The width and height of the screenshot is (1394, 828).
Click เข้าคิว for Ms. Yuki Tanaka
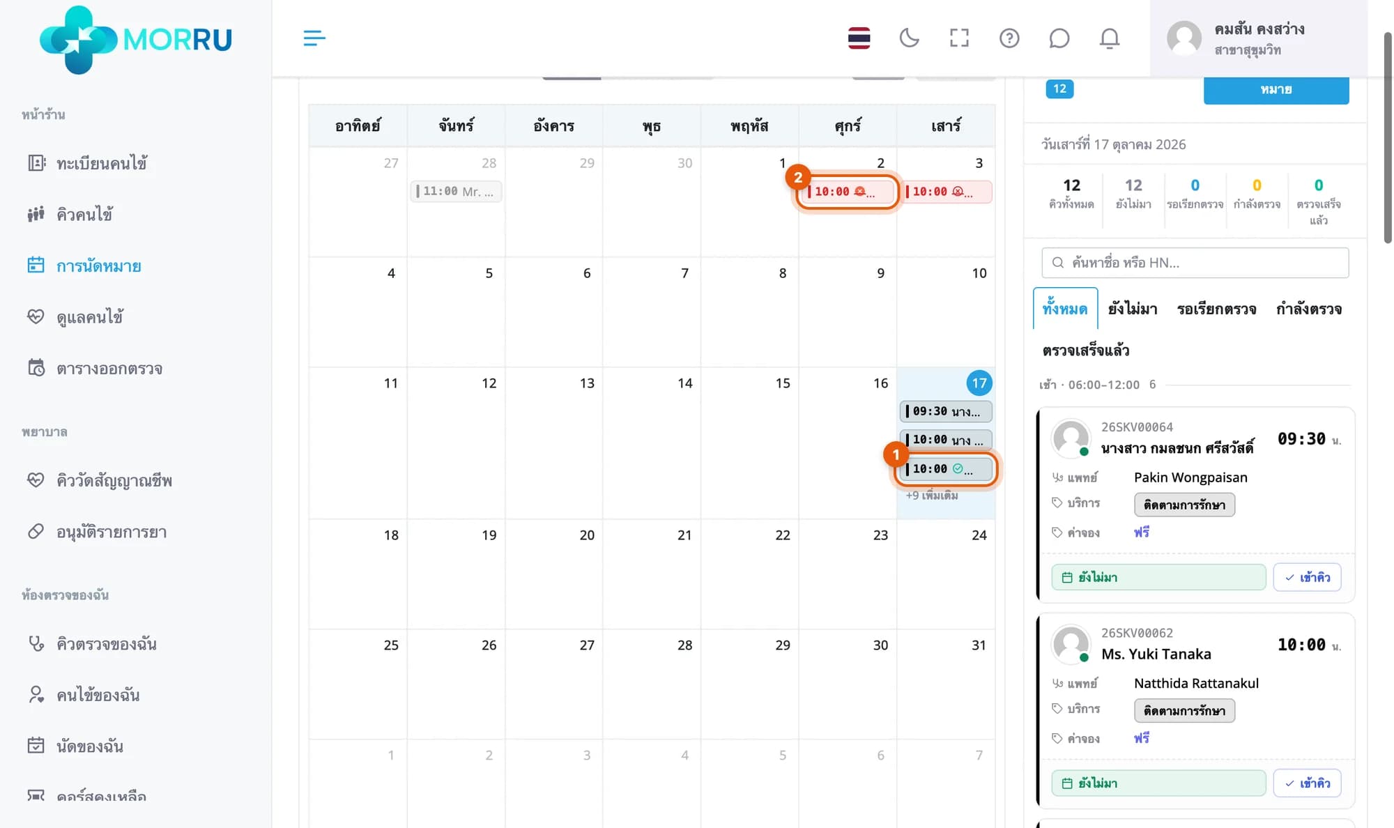[1307, 783]
